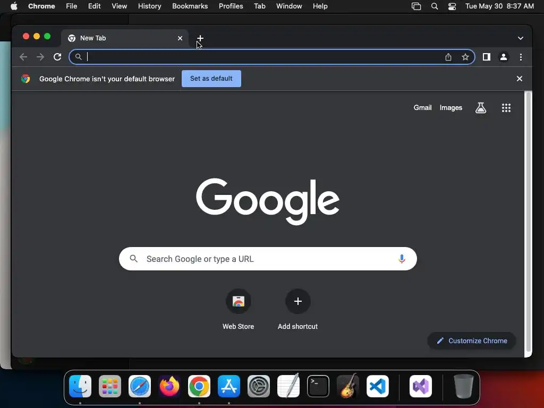
Task: Expand the tab search chevron
Action: click(x=521, y=38)
